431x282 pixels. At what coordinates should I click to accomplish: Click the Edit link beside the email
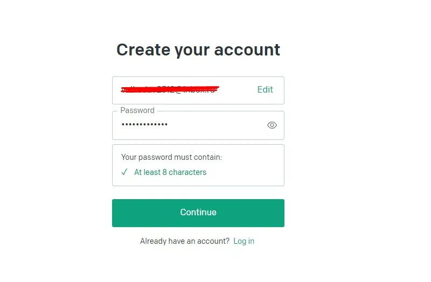(x=265, y=89)
